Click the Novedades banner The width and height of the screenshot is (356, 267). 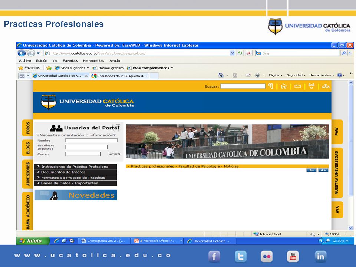coord(76,195)
